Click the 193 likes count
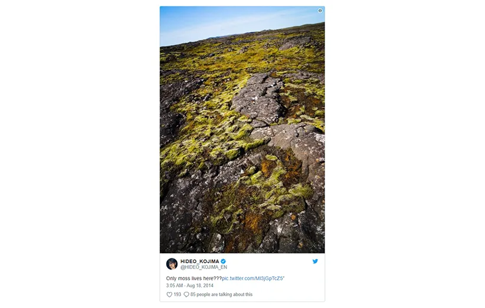Screen dimensions: 485x308 (177, 294)
